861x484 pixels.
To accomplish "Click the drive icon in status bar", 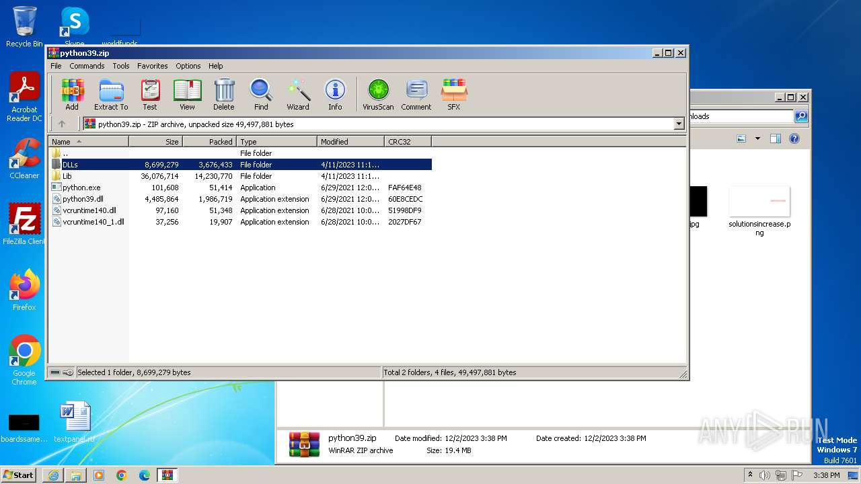I will tap(55, 372).
